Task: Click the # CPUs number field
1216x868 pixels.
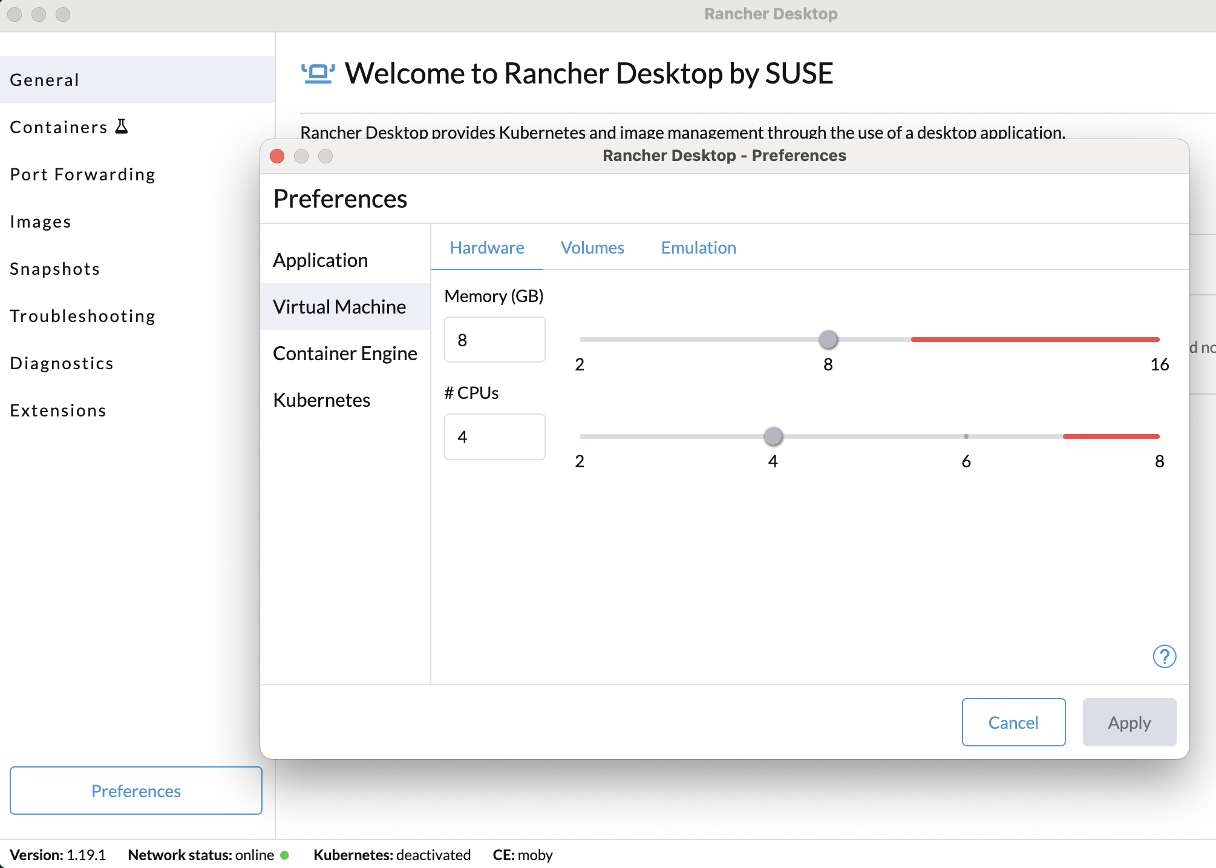Action: tap(494, 437)
